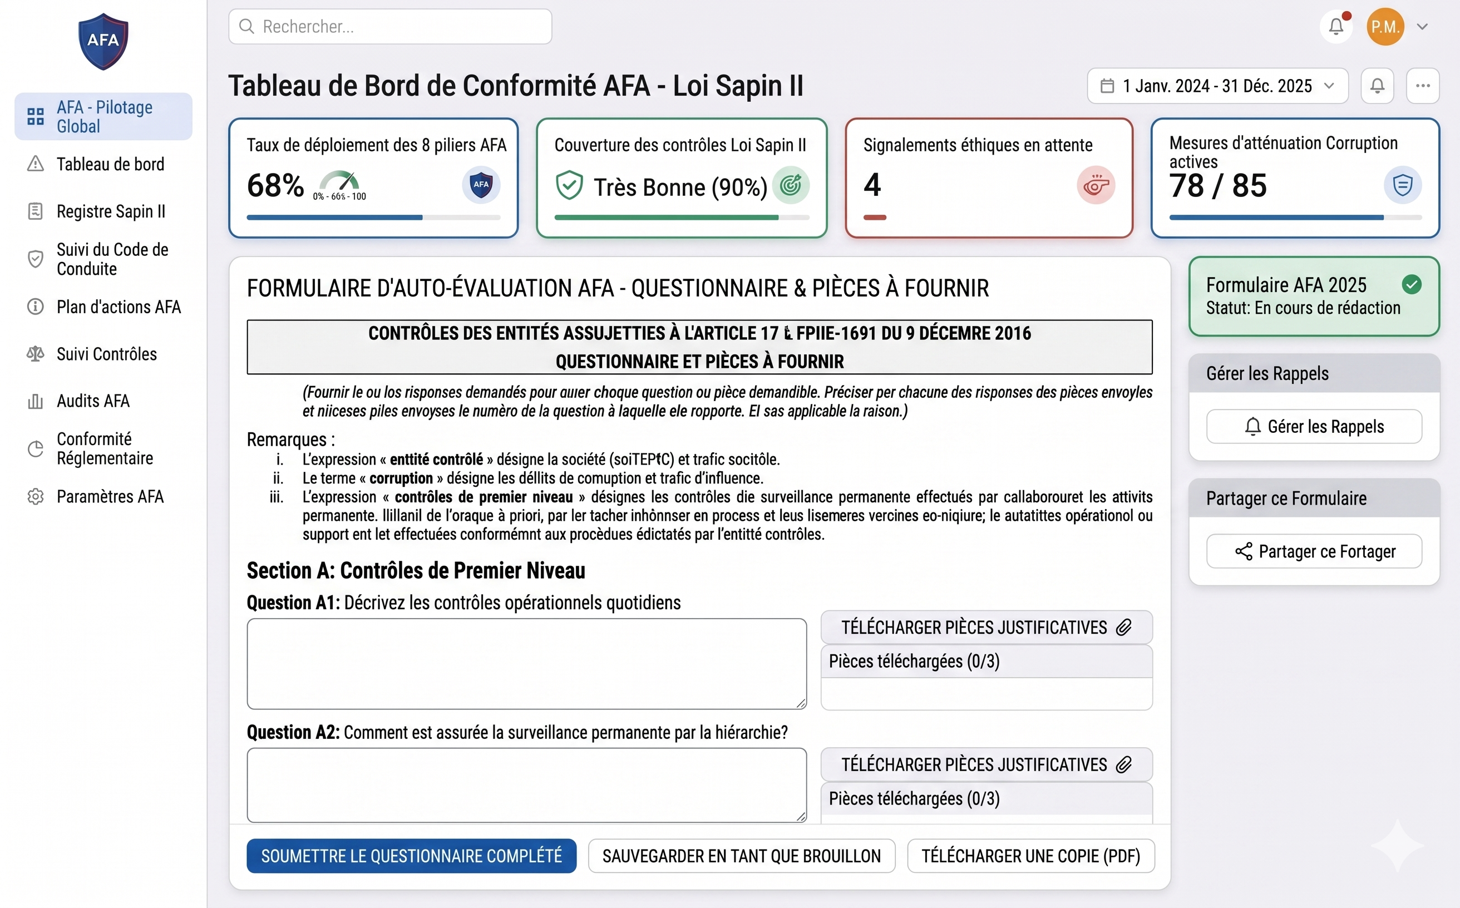Click the P.M. user avatar

coord(1385,26)
